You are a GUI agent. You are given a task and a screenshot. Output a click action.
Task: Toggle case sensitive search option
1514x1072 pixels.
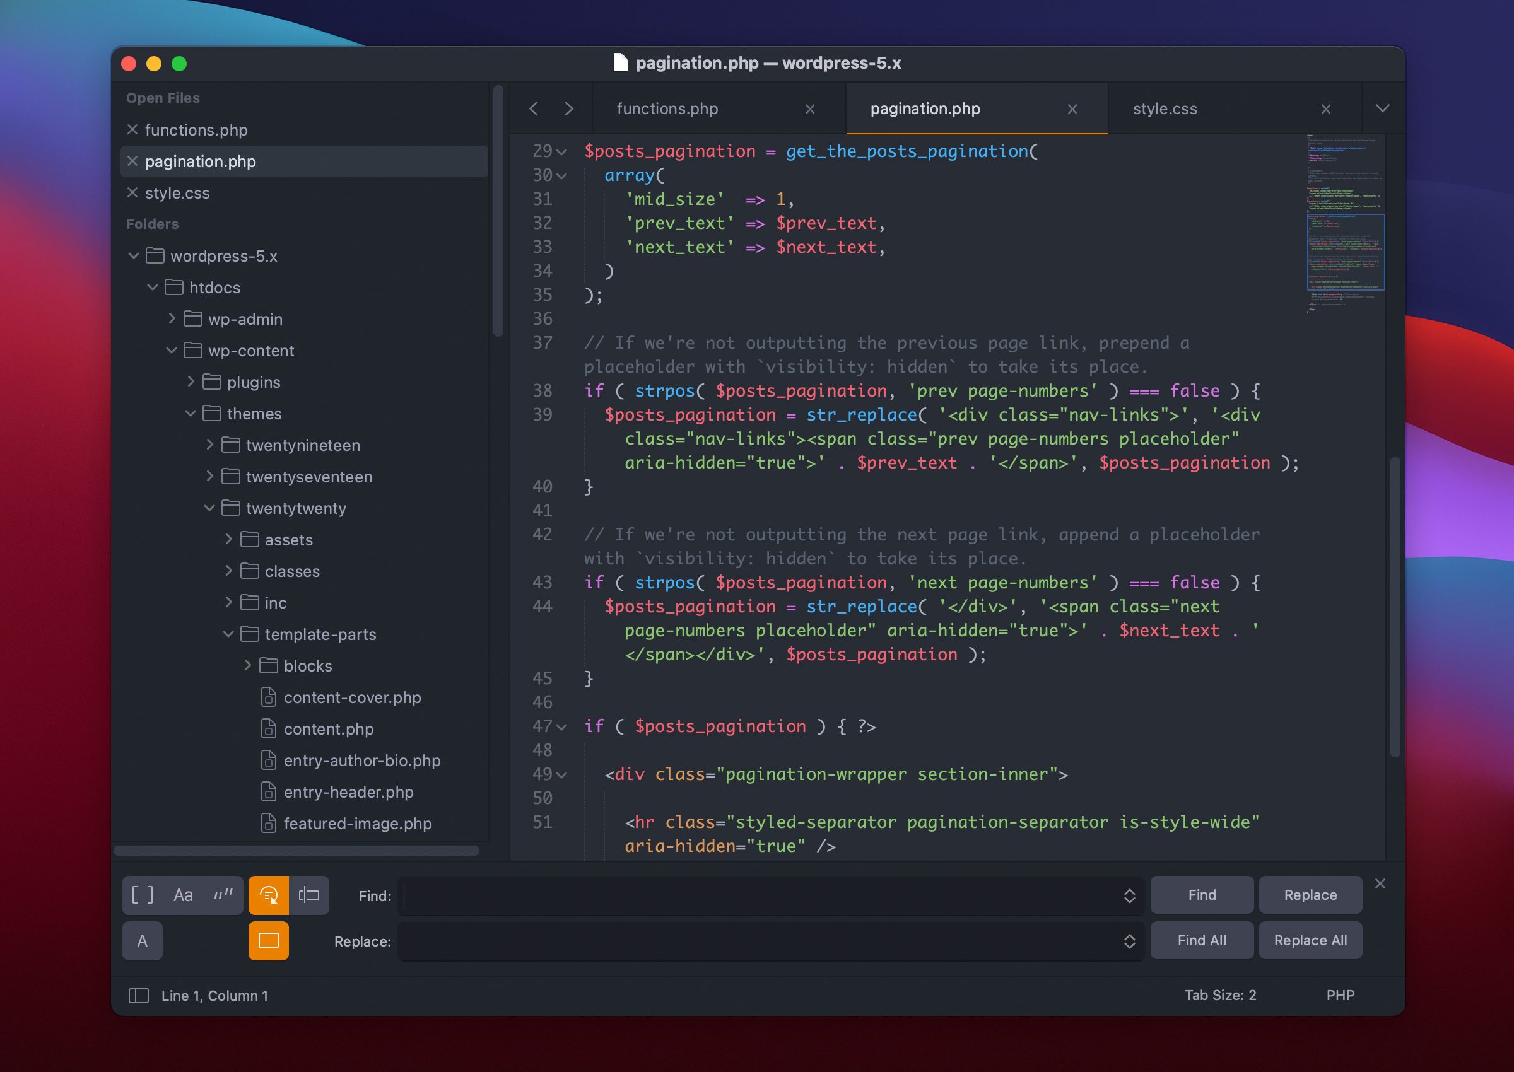coord(183,894)
